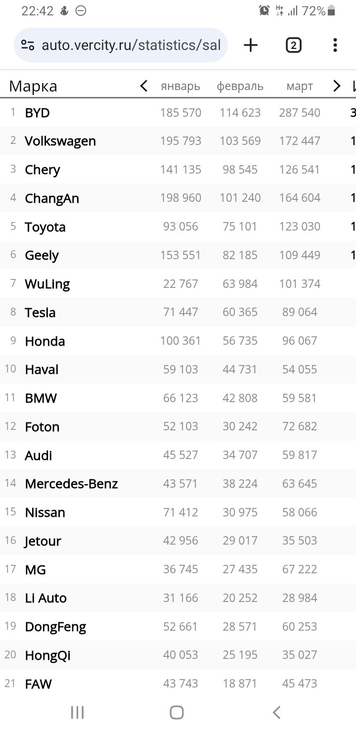Select the март column header
Viewport: 356px width, 732px height.
pos(300,87)
